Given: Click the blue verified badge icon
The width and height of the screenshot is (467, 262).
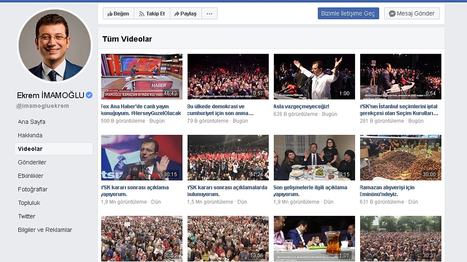Looking at the screenshot, I should click(89, 95).
